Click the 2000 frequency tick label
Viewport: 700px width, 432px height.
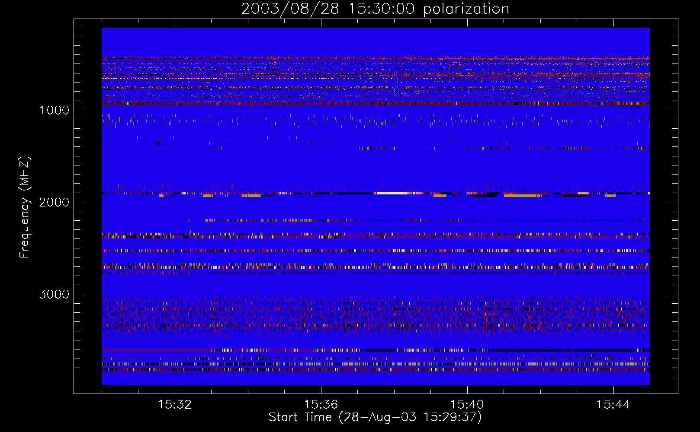click(x=55, y=202)
